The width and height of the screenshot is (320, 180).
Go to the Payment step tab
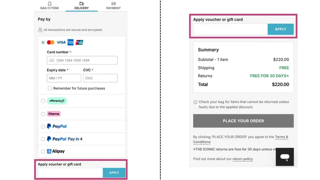(113, 6)
